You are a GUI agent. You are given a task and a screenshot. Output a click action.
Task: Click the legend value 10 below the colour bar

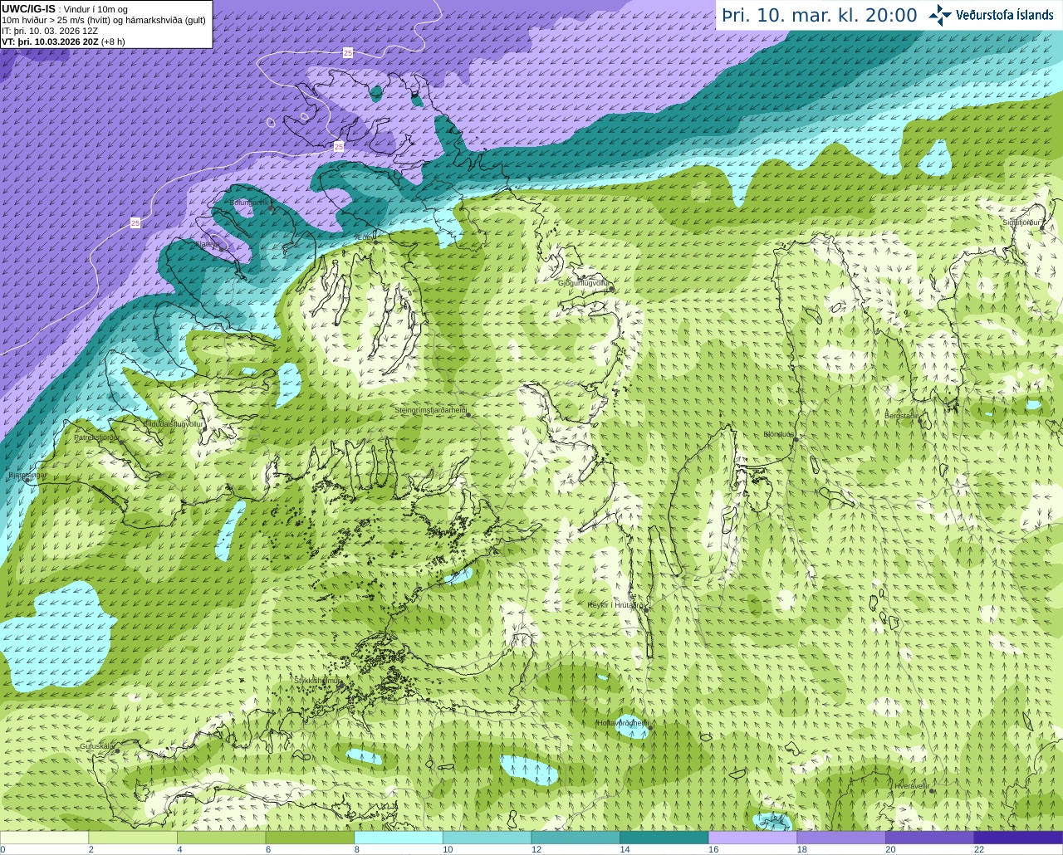[448, 849]
